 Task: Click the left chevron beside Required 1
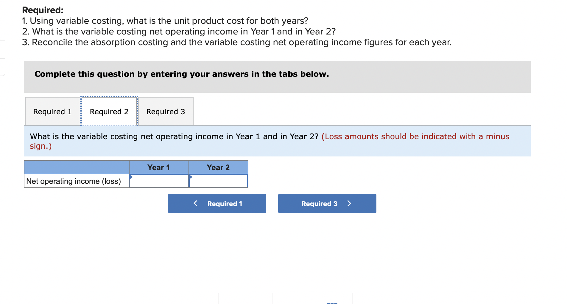[x=195, y=203]
